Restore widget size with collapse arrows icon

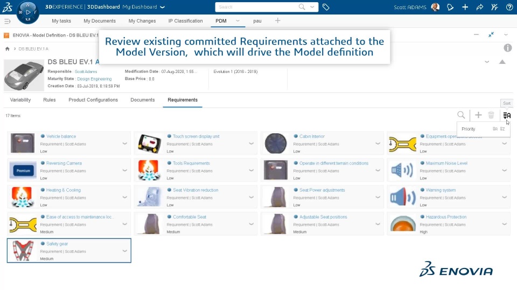pos(491,34)
